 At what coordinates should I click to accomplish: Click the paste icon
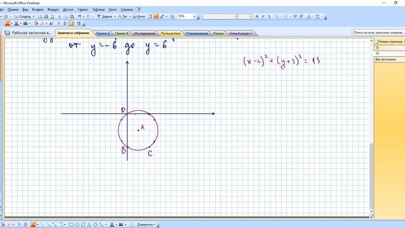pyautogui.click(x=72, y=16)
